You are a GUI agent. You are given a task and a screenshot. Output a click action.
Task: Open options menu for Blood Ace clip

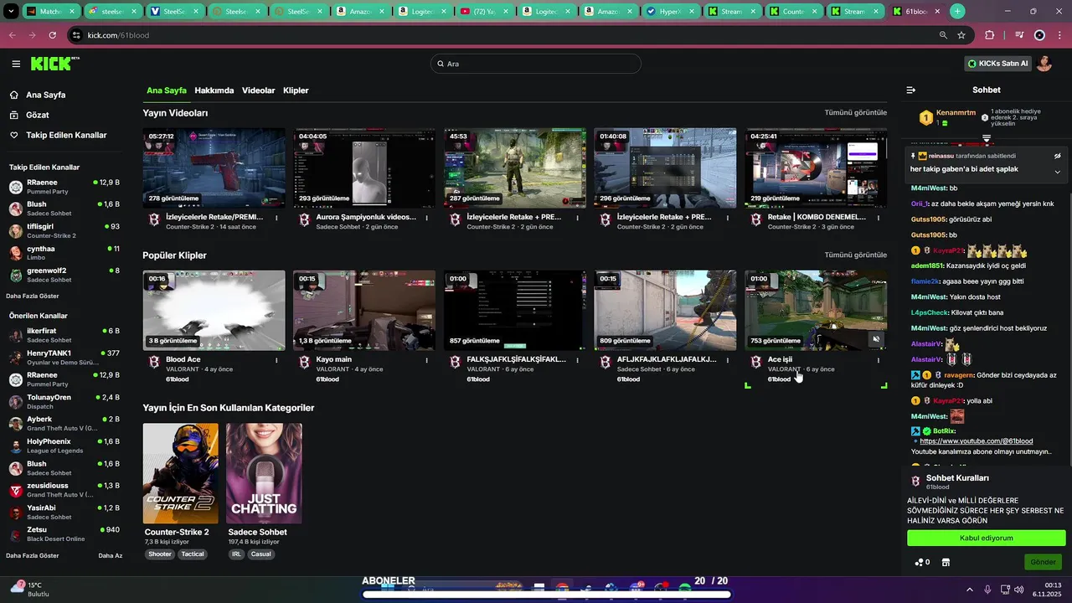pyautogui.click(x=276, y=360)
